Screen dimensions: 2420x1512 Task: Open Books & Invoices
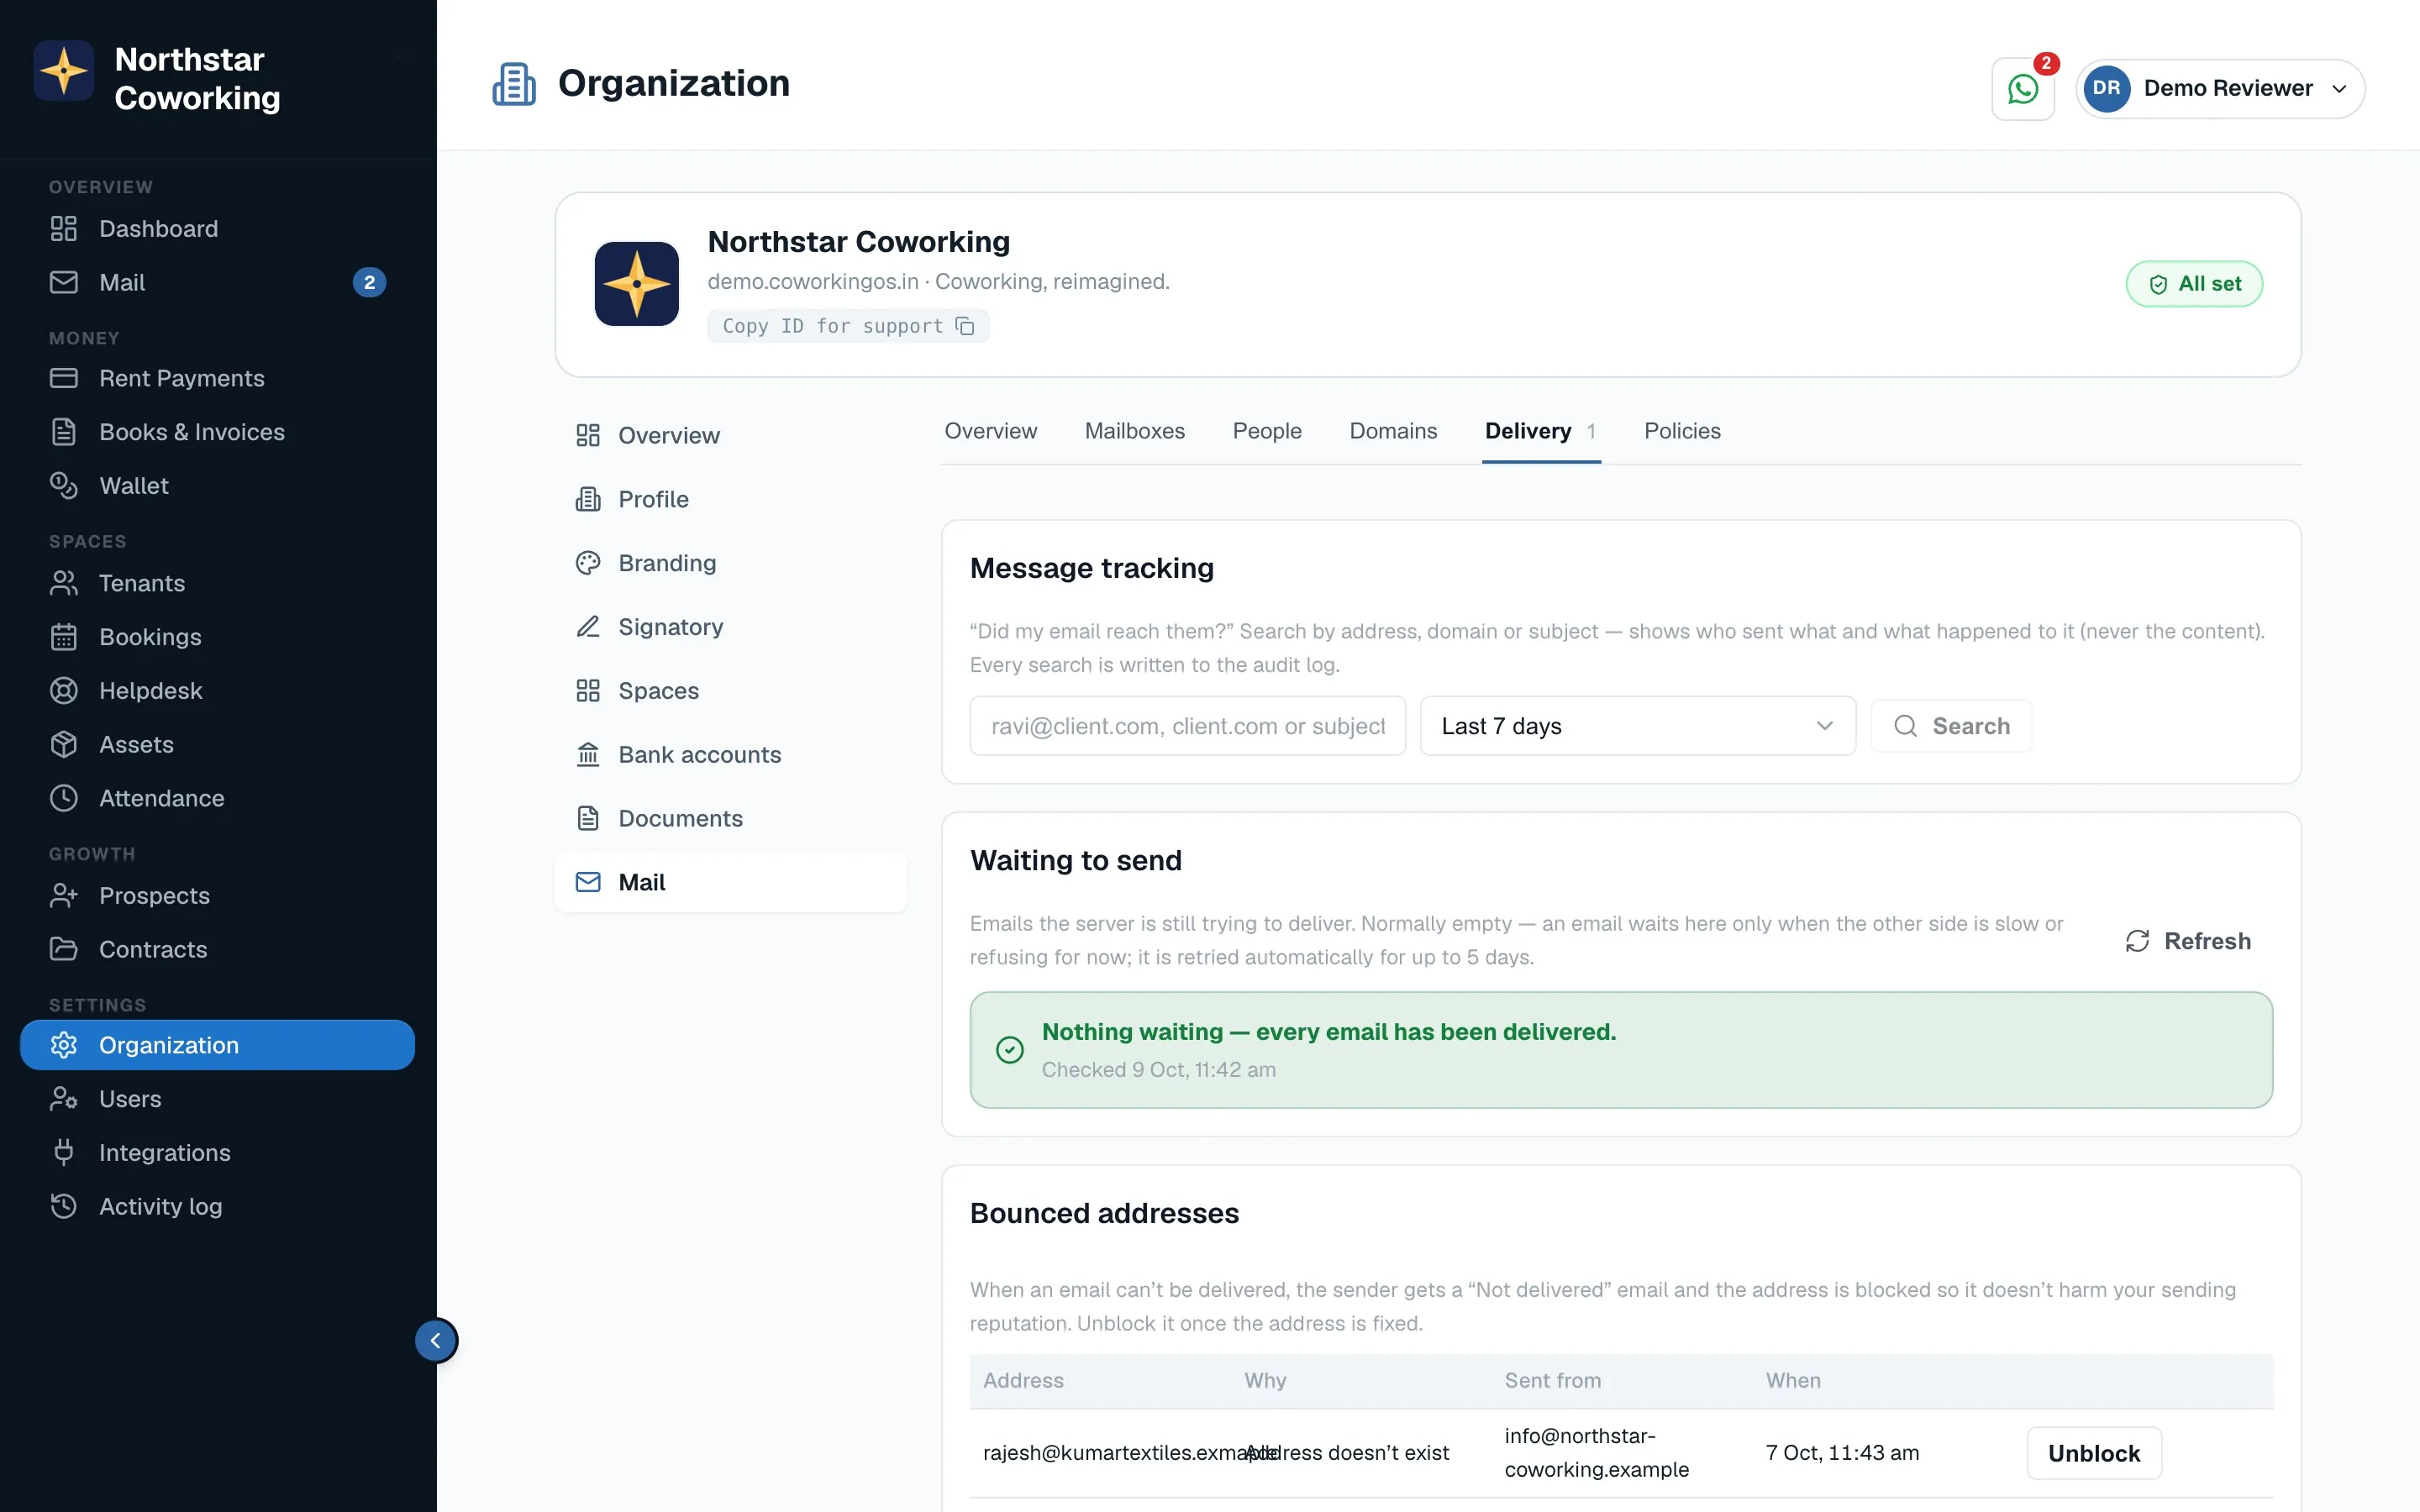point(217,432)
